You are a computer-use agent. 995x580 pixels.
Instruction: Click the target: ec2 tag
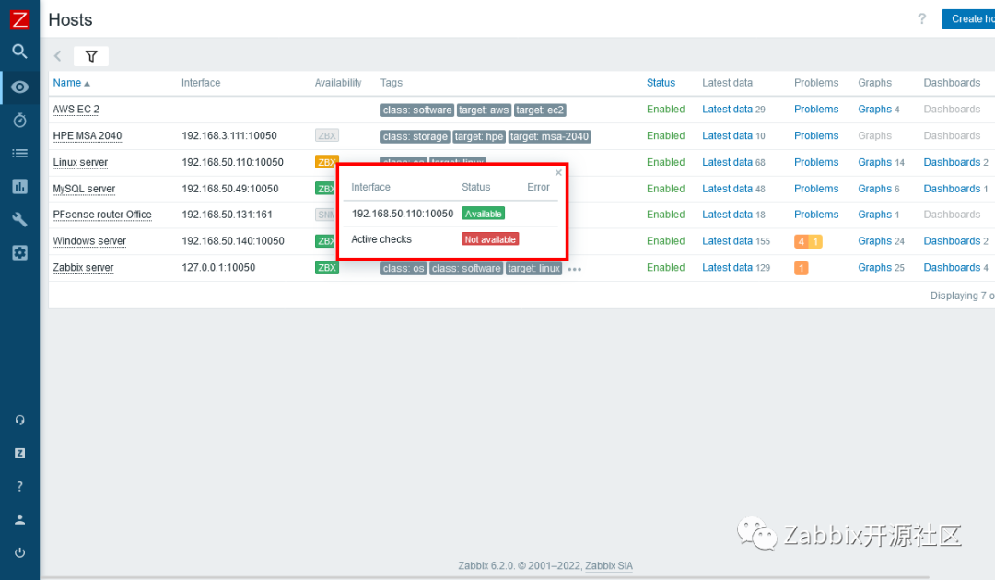pyautogui.click(x=539, y=110)
